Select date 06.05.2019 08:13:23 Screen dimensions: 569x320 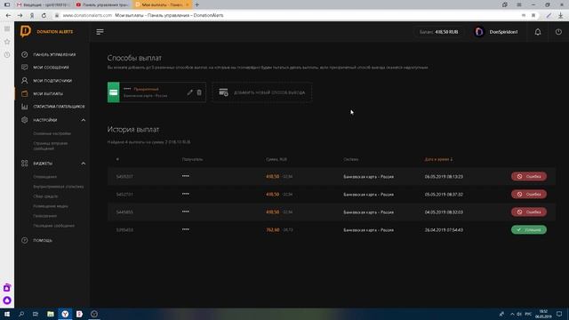click(x=444, y=177)
